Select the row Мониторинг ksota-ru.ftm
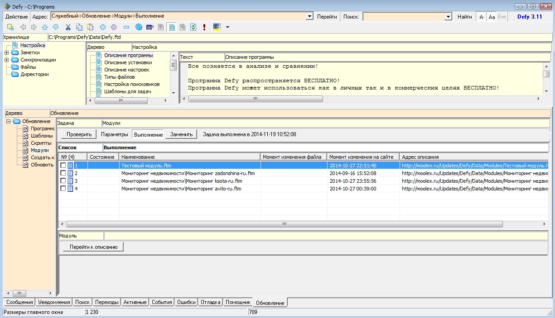 [x=303, y=181]
